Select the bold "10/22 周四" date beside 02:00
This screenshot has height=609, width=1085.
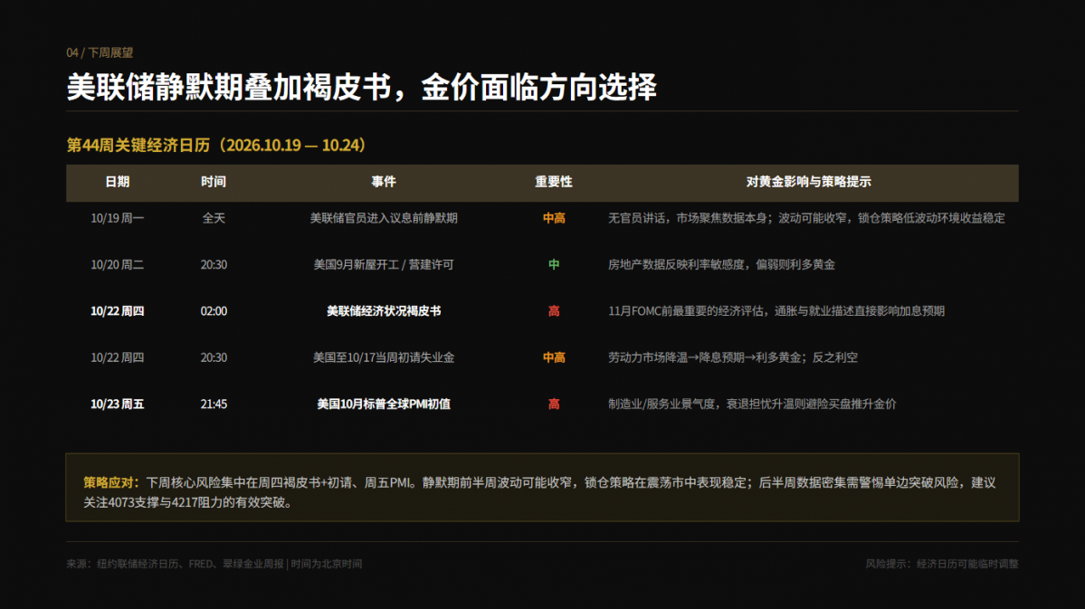117,310
